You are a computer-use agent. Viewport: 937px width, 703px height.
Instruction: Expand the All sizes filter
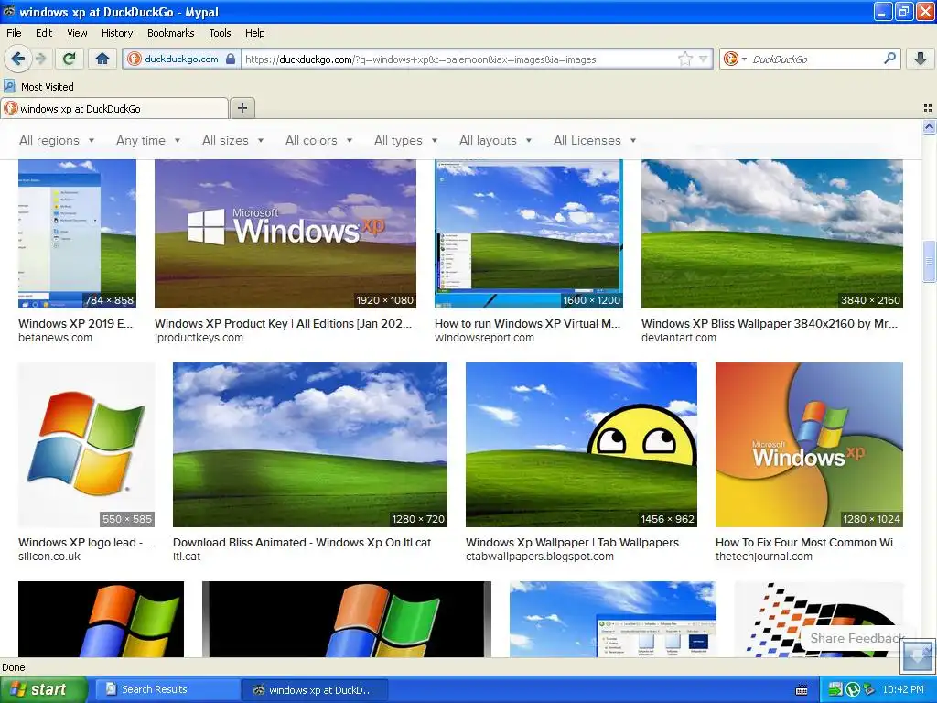tap(233, 140)
